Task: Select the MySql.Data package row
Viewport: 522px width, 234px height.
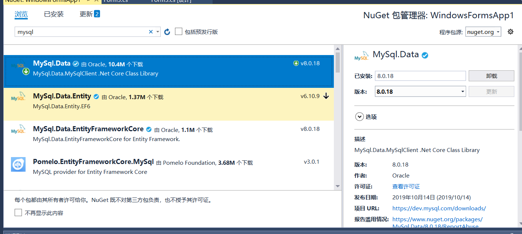Action: (x=168, y=71)
